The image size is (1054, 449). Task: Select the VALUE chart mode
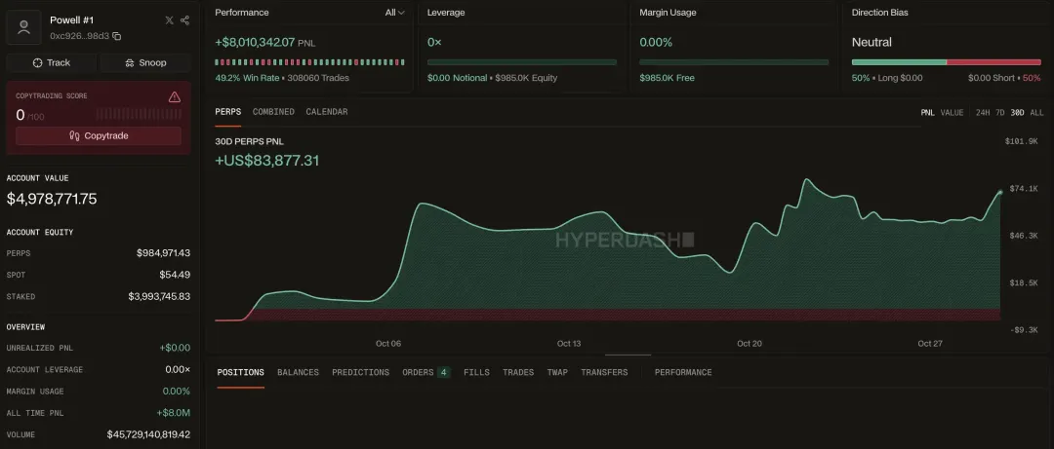[952, 113]
